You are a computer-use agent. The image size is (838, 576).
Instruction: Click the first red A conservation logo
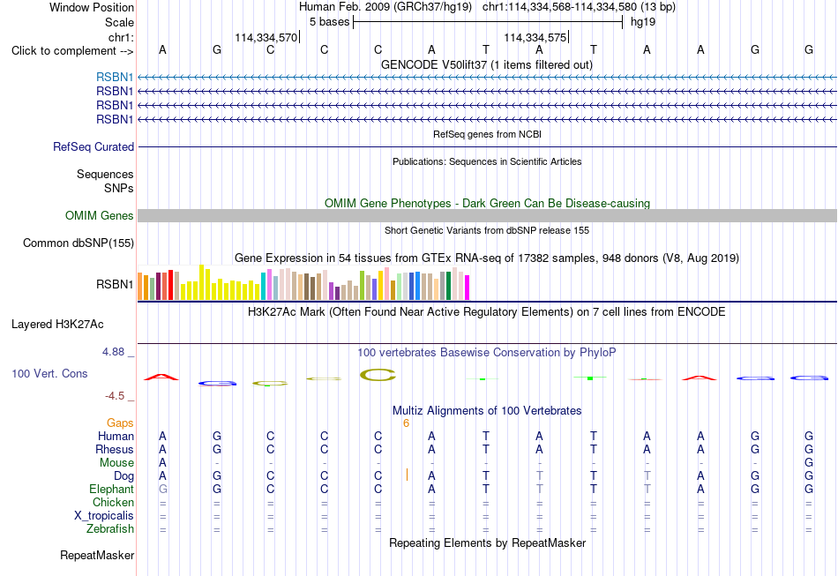point(161,378)
